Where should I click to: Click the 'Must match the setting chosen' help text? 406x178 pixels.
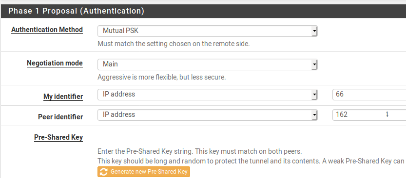tap(174, 44)
